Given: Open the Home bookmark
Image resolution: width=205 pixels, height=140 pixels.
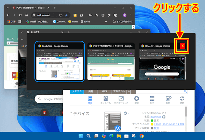Looking at the screenshot, I should [73, 22].
